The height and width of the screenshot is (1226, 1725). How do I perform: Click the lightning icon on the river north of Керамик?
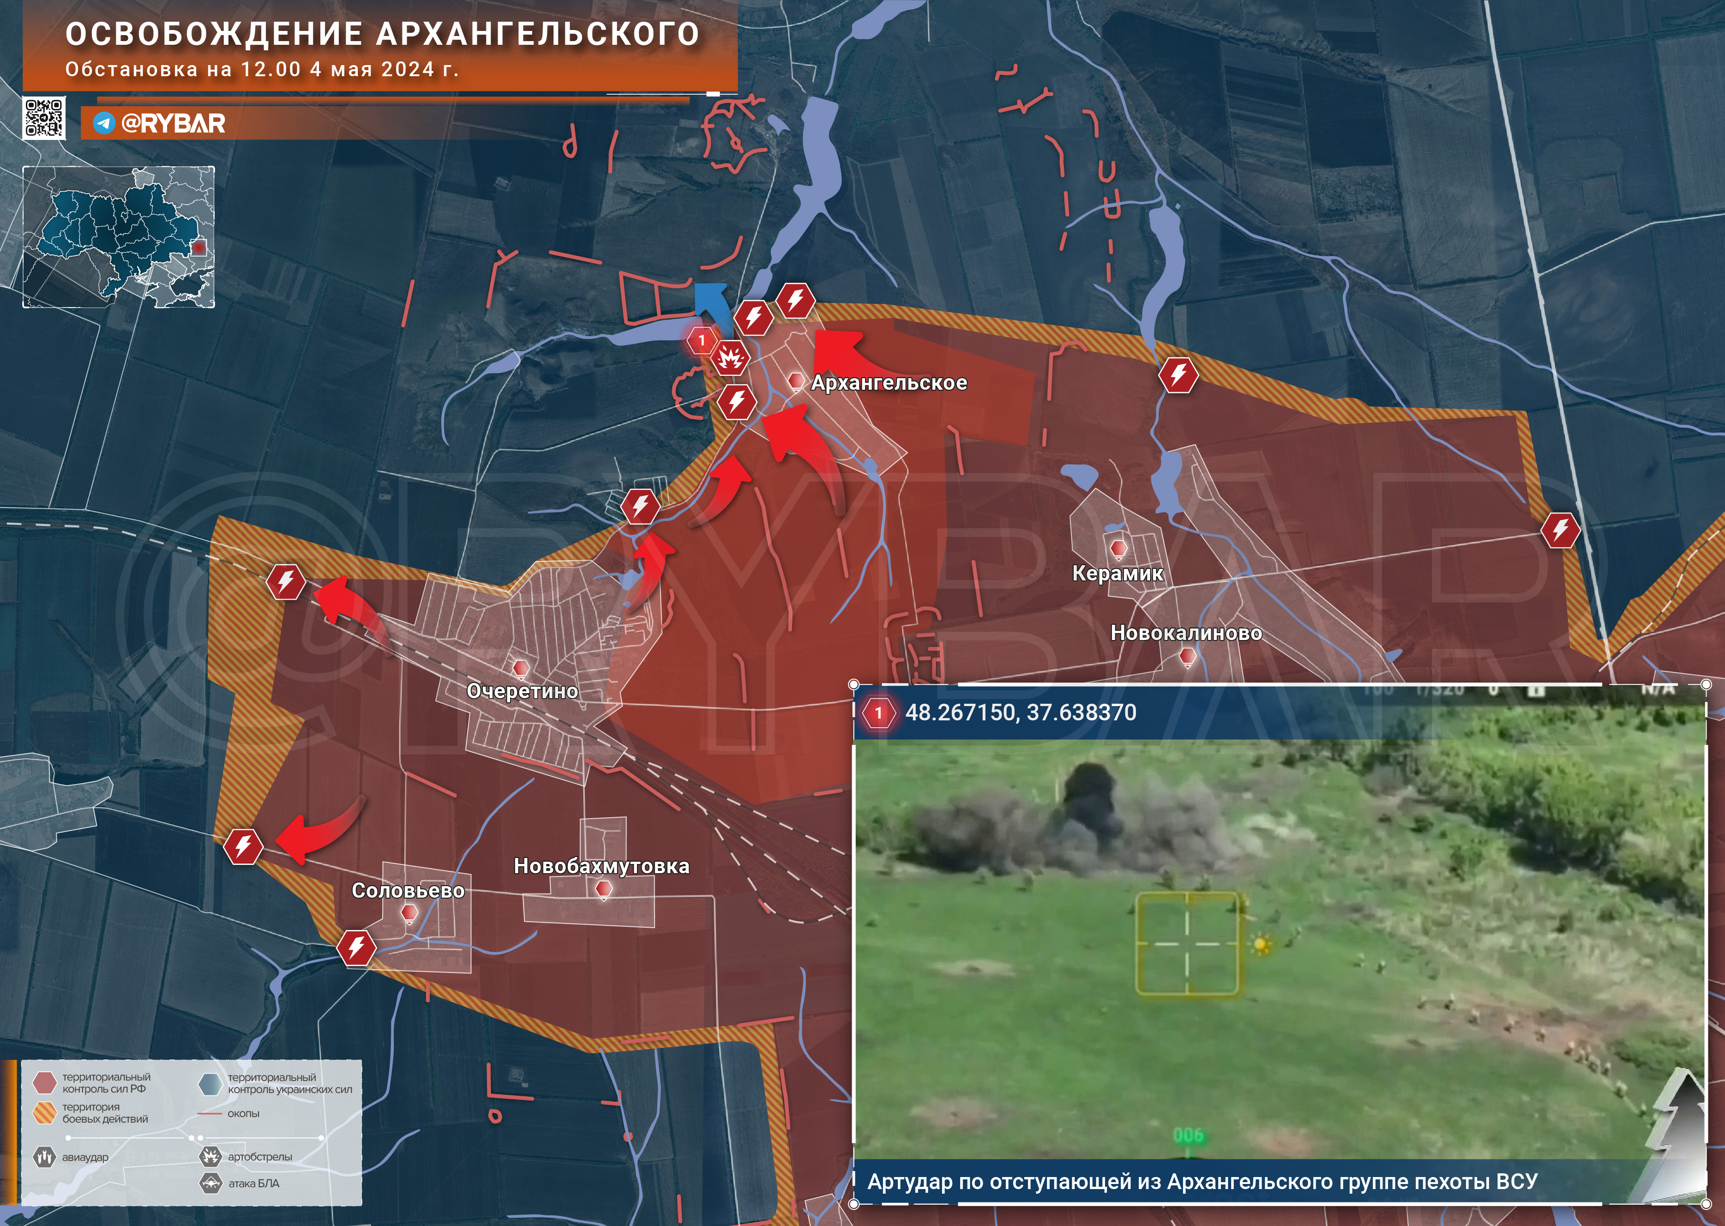tap(1178, 374)
